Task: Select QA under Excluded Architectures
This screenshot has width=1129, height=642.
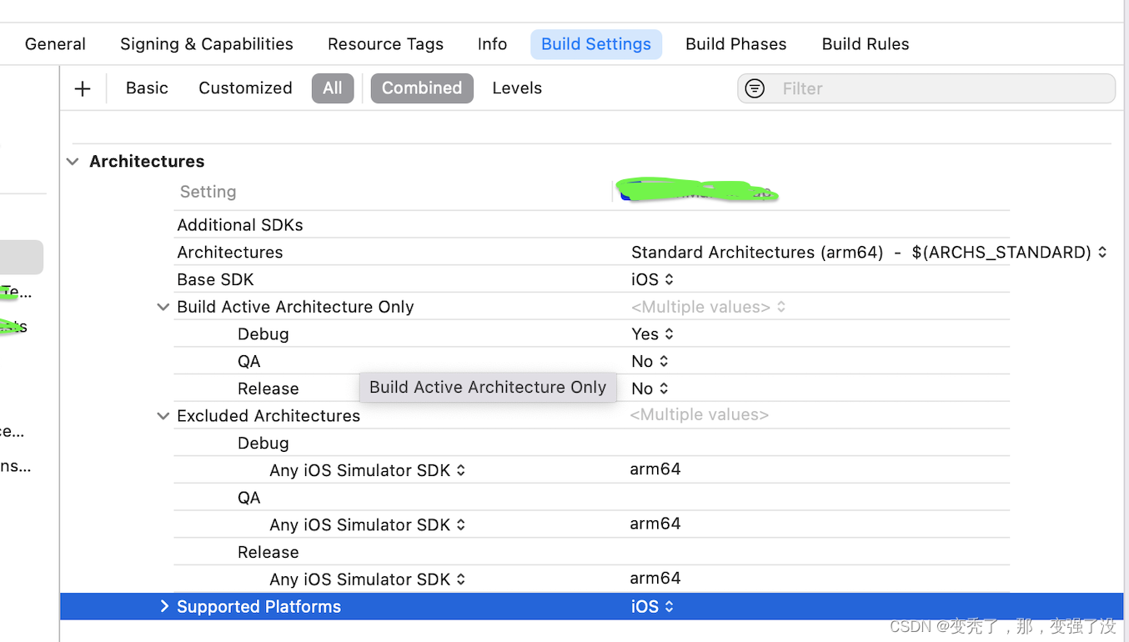Action: click(249, 498)
